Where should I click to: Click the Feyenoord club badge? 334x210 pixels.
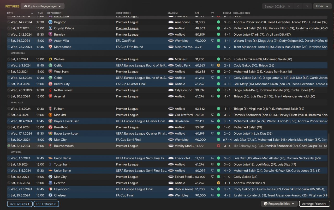tap(50, 189)
